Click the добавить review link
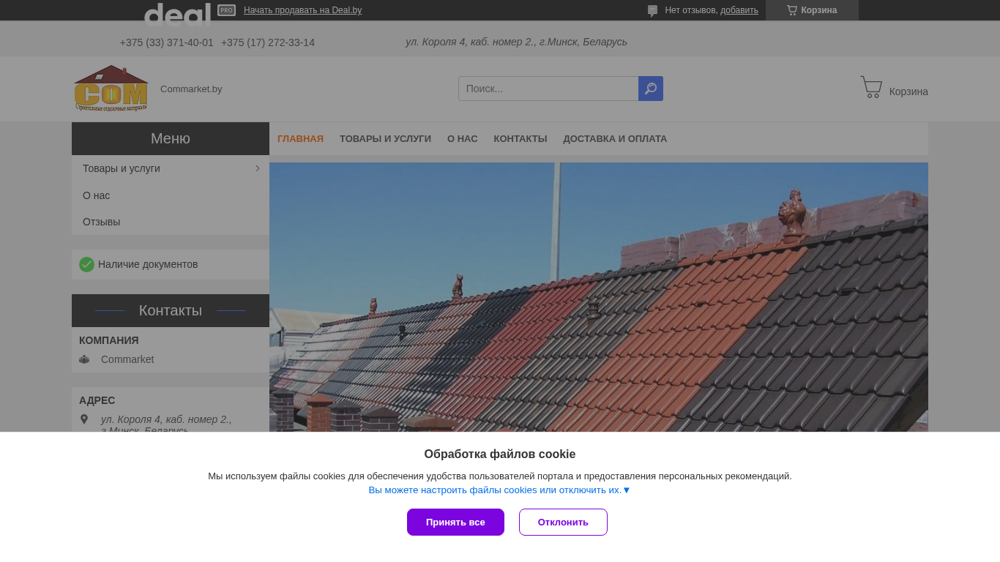Image resolution: width=1000 pixels, height=562 pixels. click(739, 10)
